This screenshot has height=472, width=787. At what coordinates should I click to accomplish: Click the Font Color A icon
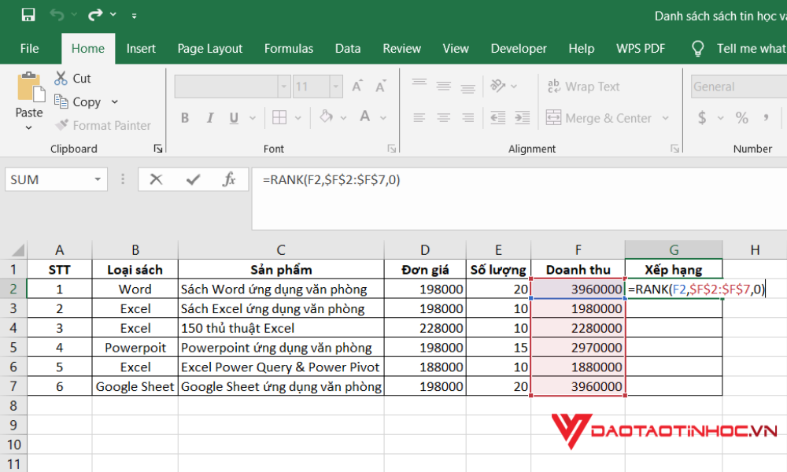click(x=365, y=117)
